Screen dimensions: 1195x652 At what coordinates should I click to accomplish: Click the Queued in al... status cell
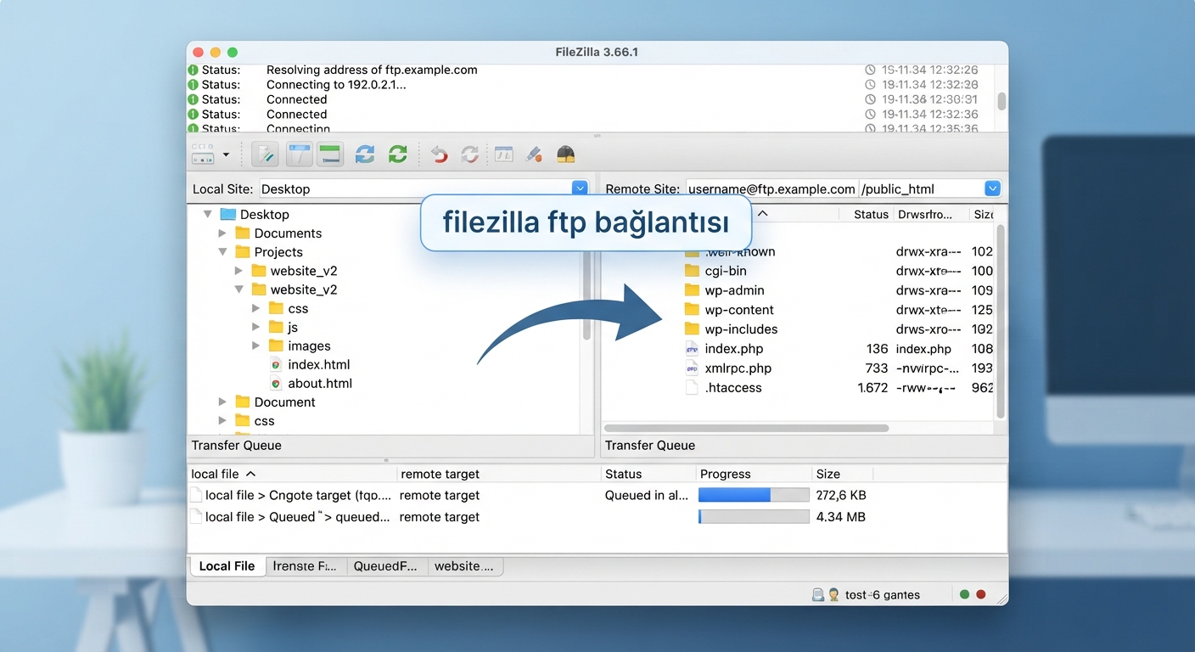pyautogui.click(x=647, y=495)
